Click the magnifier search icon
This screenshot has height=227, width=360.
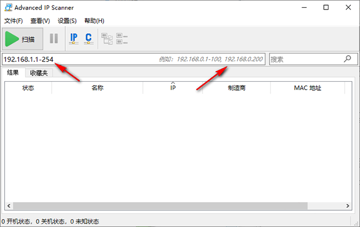coord(348,59)
